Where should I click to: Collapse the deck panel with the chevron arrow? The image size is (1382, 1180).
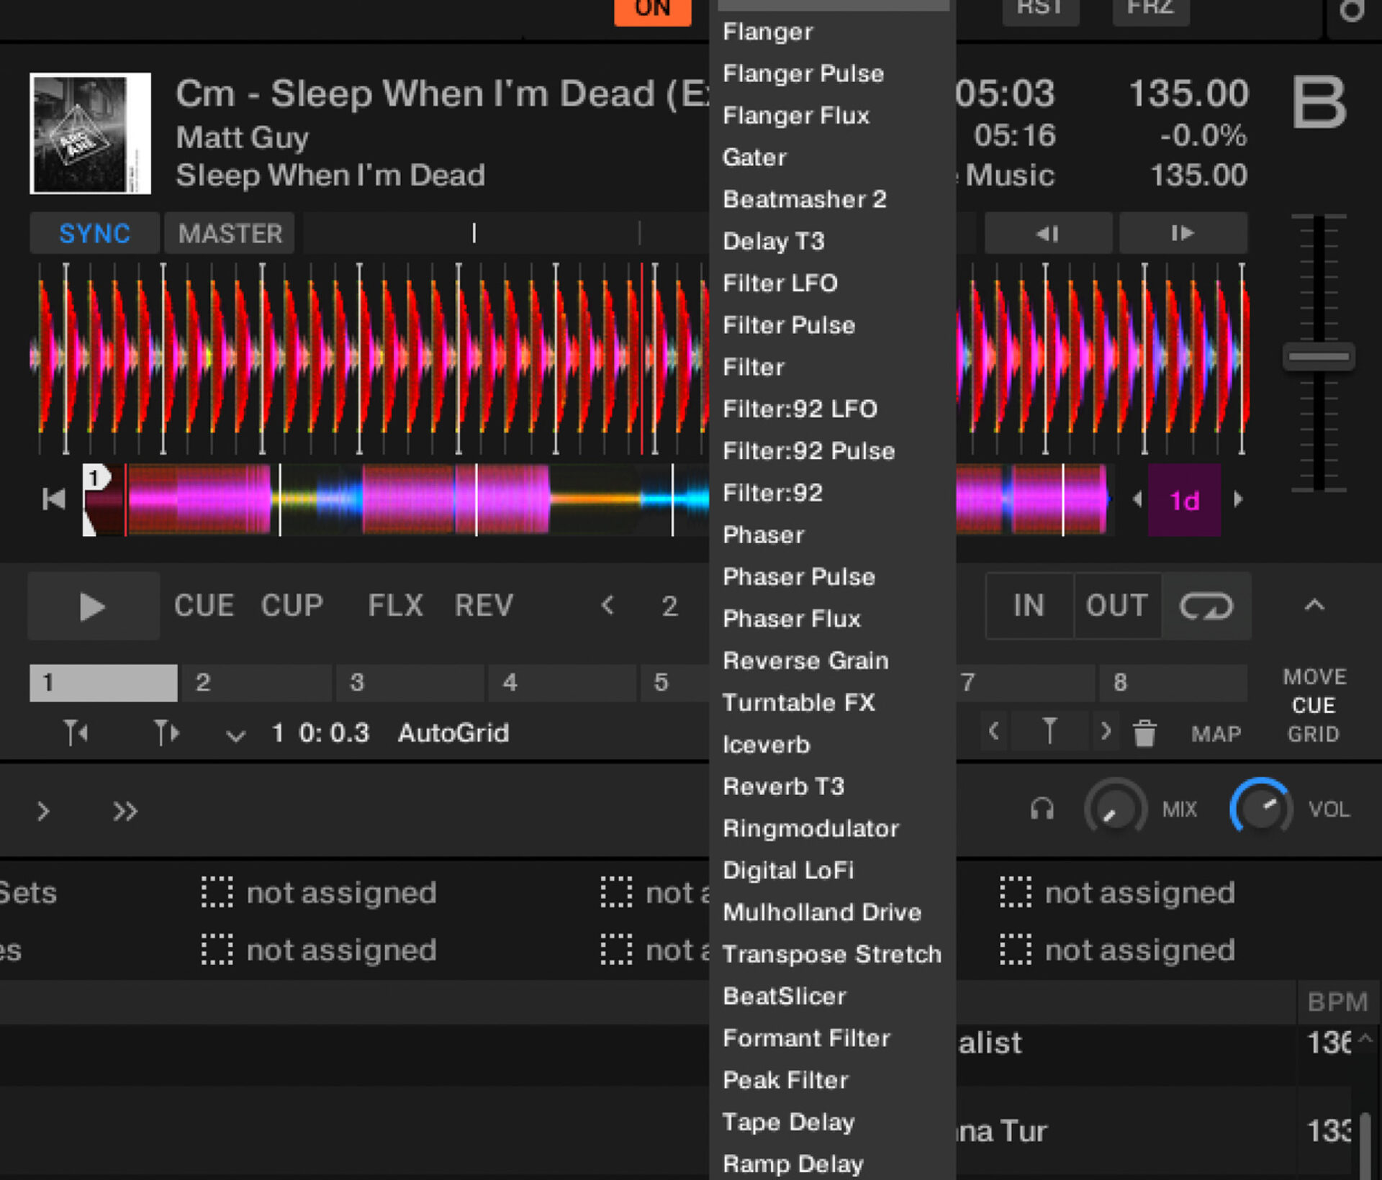1316,604
